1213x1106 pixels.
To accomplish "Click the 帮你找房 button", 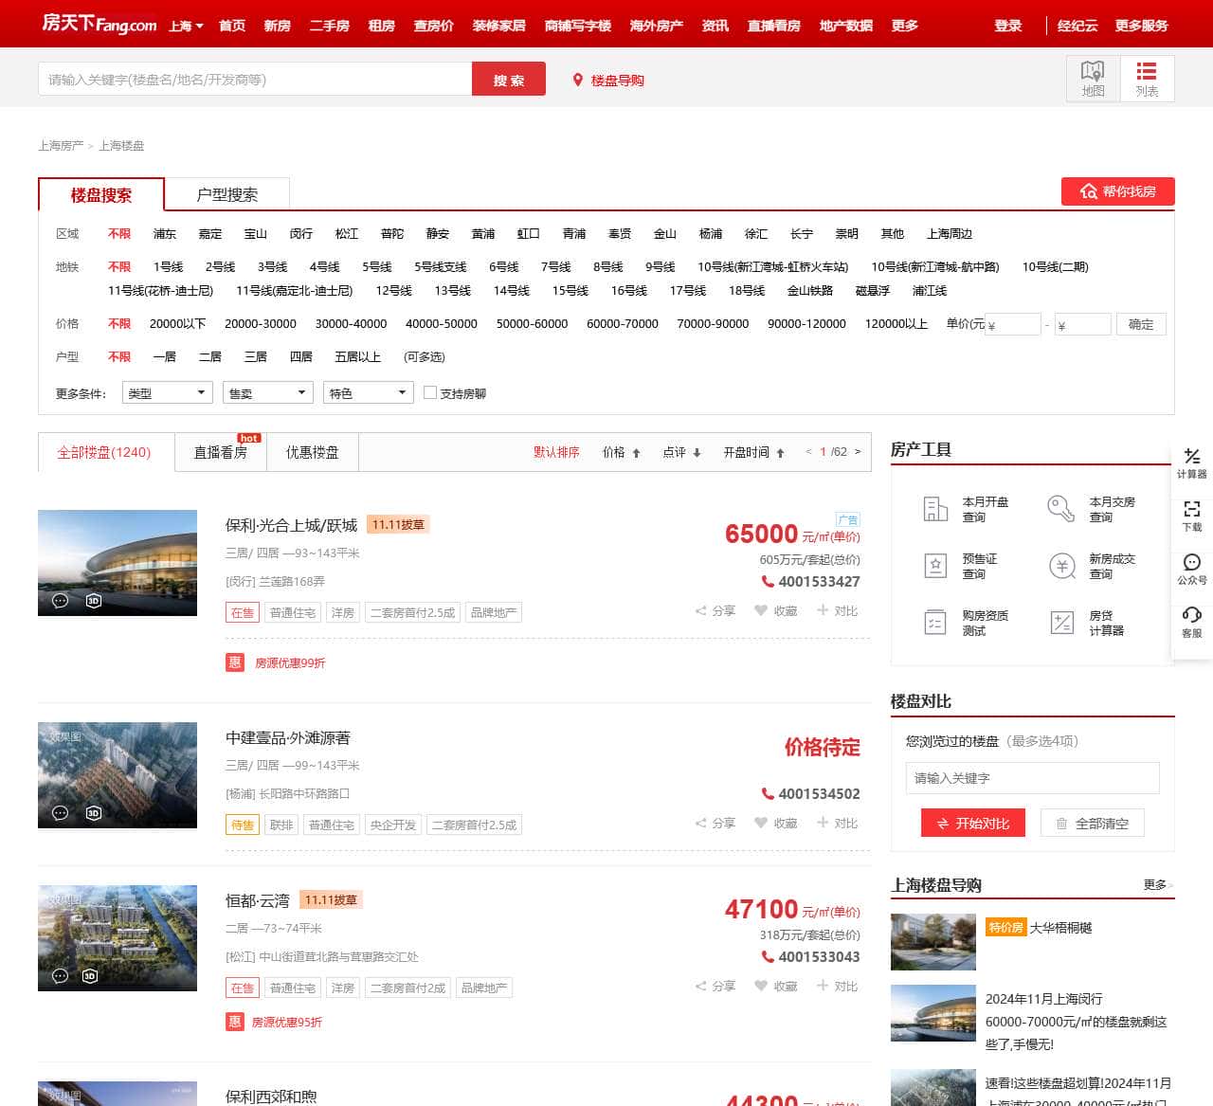I will (x=1117, y=190).
